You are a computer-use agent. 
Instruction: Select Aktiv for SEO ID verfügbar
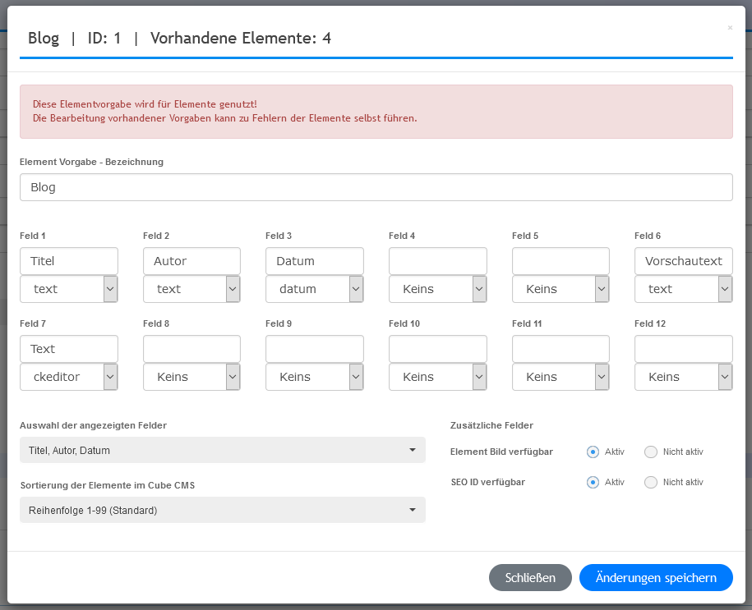[593, 482]
